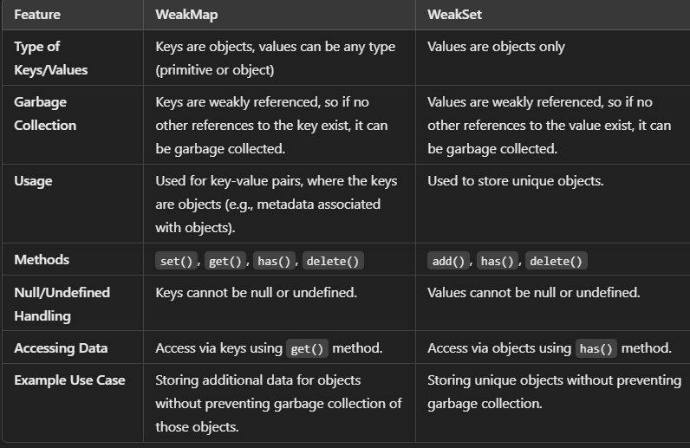Click the Example Use Case row label
690x448 pixels.
click(x=69, y=380)
